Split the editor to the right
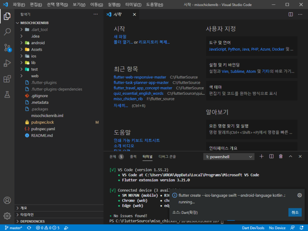Screen dimensions: 308x231 [290, 14]
